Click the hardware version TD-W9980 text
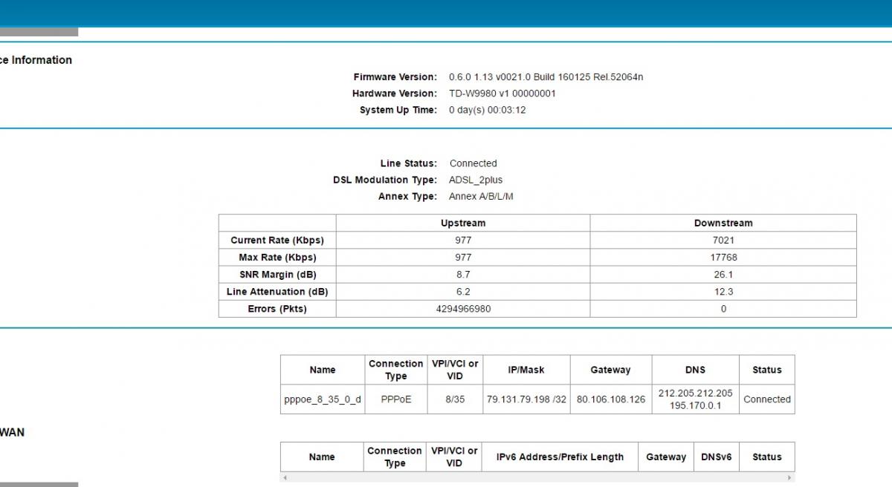The width and height of the screenshot is (892, 487). (x=502, y=94)
